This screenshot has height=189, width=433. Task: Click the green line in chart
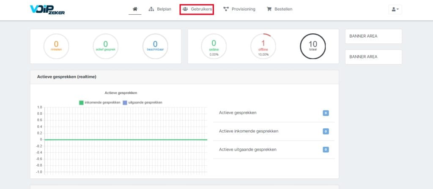(x=126, y=140)
